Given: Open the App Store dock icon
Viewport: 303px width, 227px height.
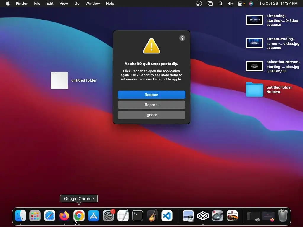Looking at the screenshot, I should click(94, 216).
